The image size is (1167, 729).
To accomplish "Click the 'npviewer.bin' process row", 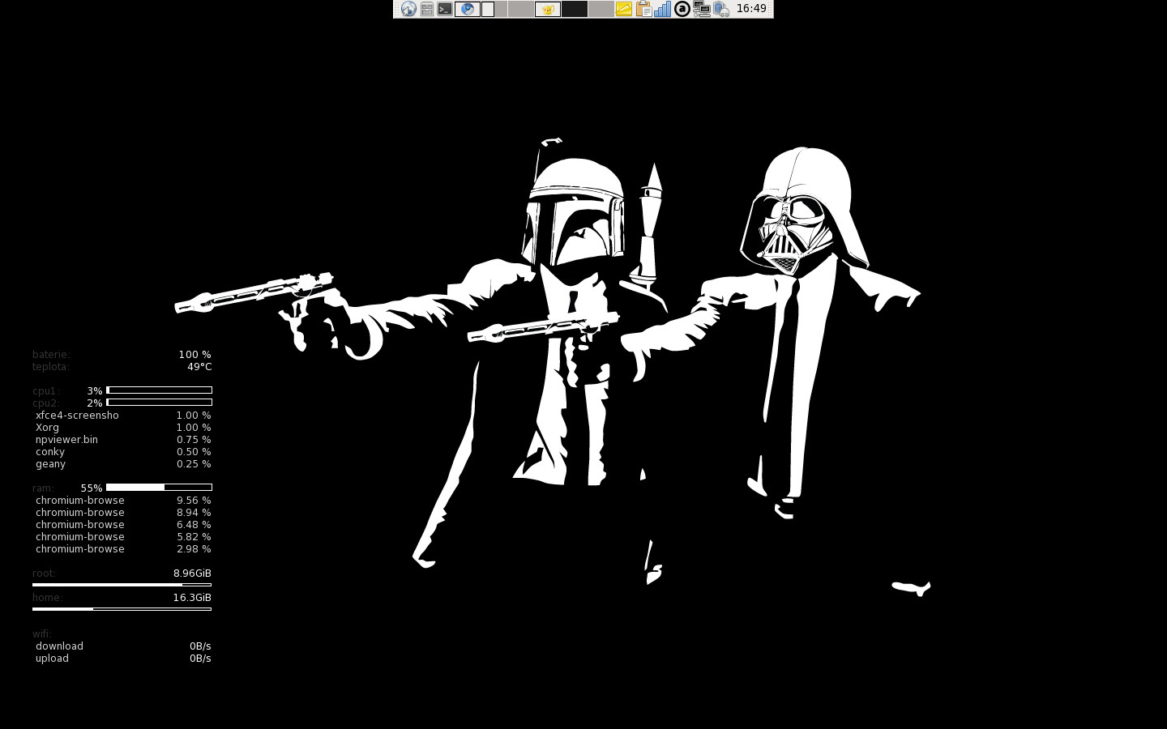I will coord(123,440).
